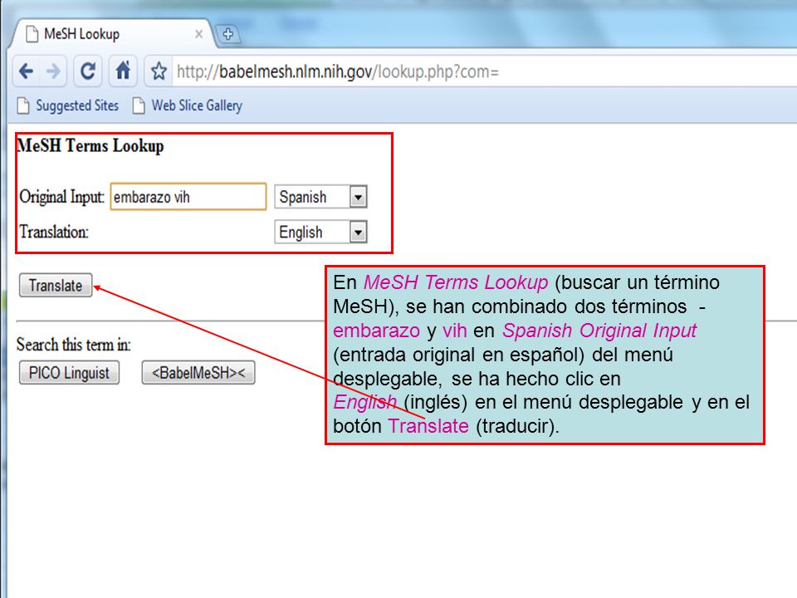
Task: Open the Spanish input language dropdown
Action: 320,197
